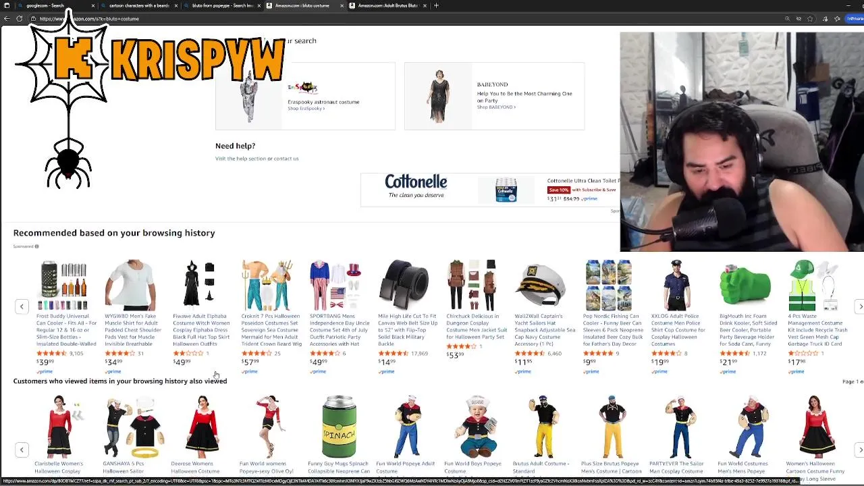Open Fiwawe Adult Elphaba Costume image

click(200, 285)
